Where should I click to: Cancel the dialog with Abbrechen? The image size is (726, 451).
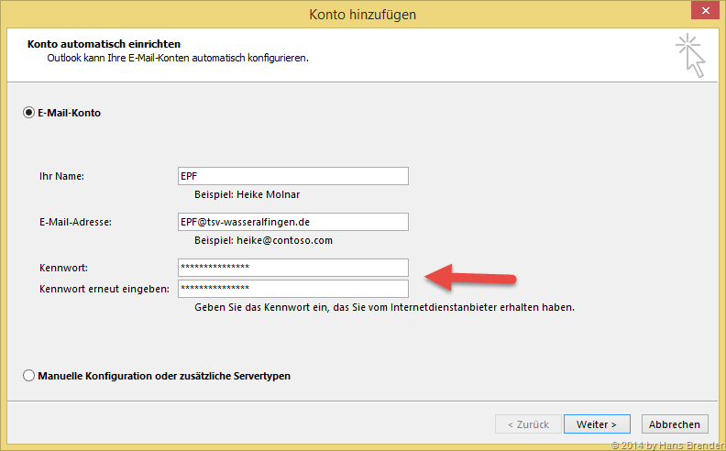[x=676, y=424]
